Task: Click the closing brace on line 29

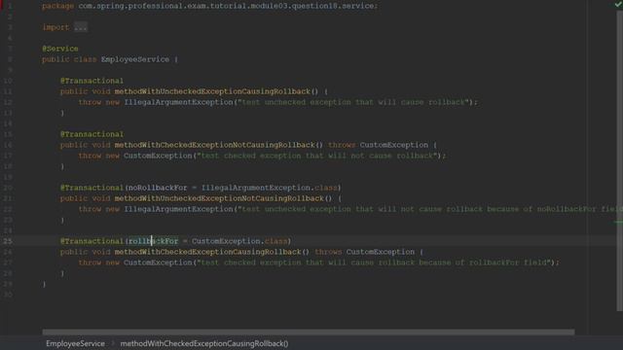Action: (x=44, y=284)
